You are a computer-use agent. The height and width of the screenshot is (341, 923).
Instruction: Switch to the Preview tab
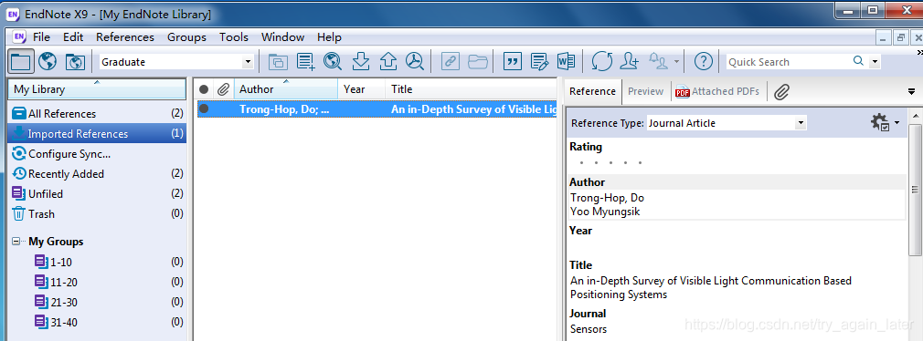(x=645, y=91)
